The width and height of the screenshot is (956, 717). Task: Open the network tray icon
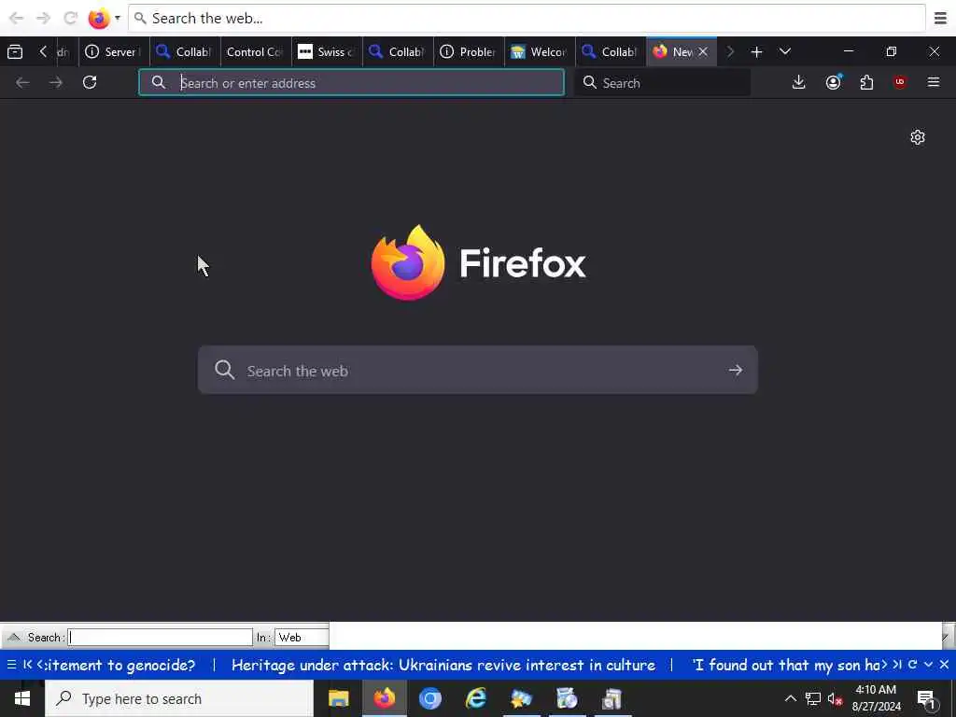point(813,698)
